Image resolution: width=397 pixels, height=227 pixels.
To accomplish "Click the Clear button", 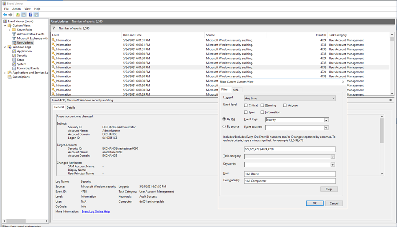I will point(329,189).
